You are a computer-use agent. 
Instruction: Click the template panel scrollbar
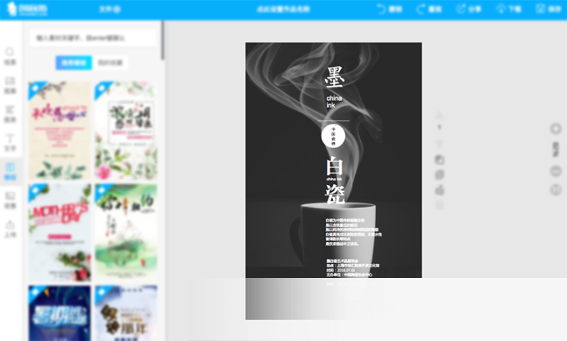163,40
